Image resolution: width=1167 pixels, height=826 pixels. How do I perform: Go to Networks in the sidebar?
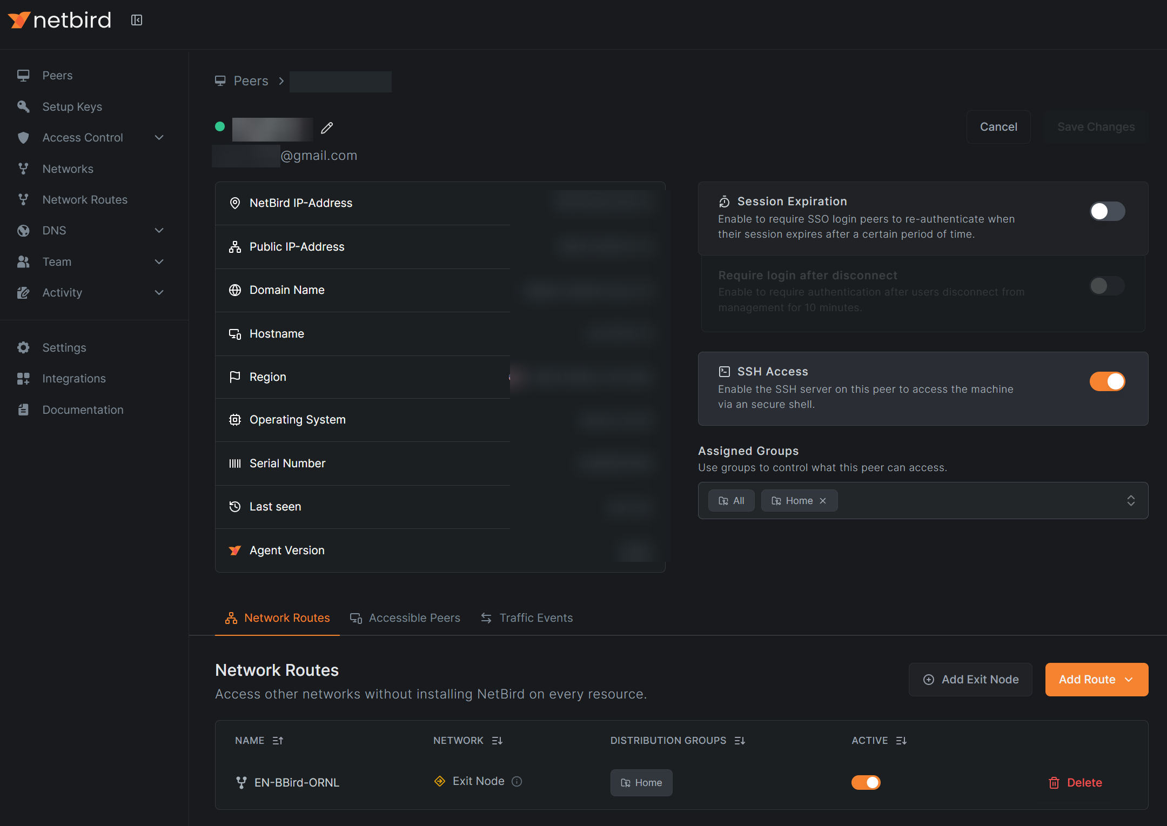coord(68,169)
